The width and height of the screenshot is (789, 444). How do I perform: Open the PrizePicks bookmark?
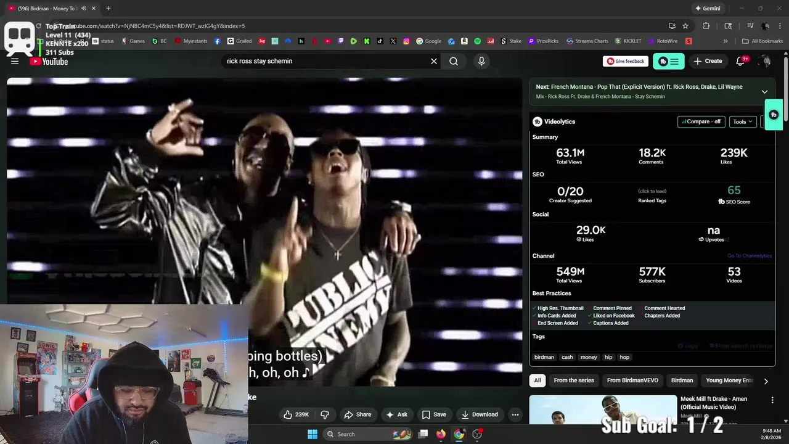pyautogui.click(x=543, y=41)
